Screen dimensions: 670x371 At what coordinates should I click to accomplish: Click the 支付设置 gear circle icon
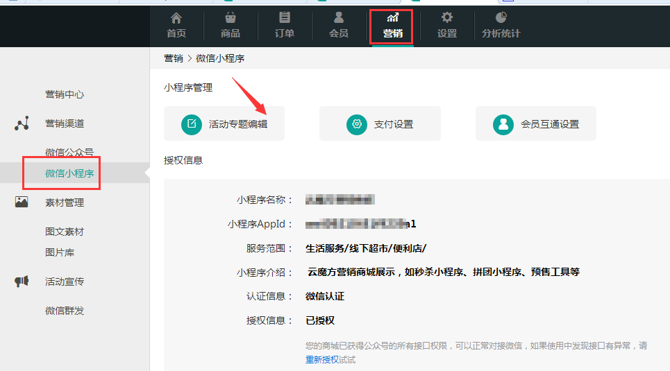(357, 124)
